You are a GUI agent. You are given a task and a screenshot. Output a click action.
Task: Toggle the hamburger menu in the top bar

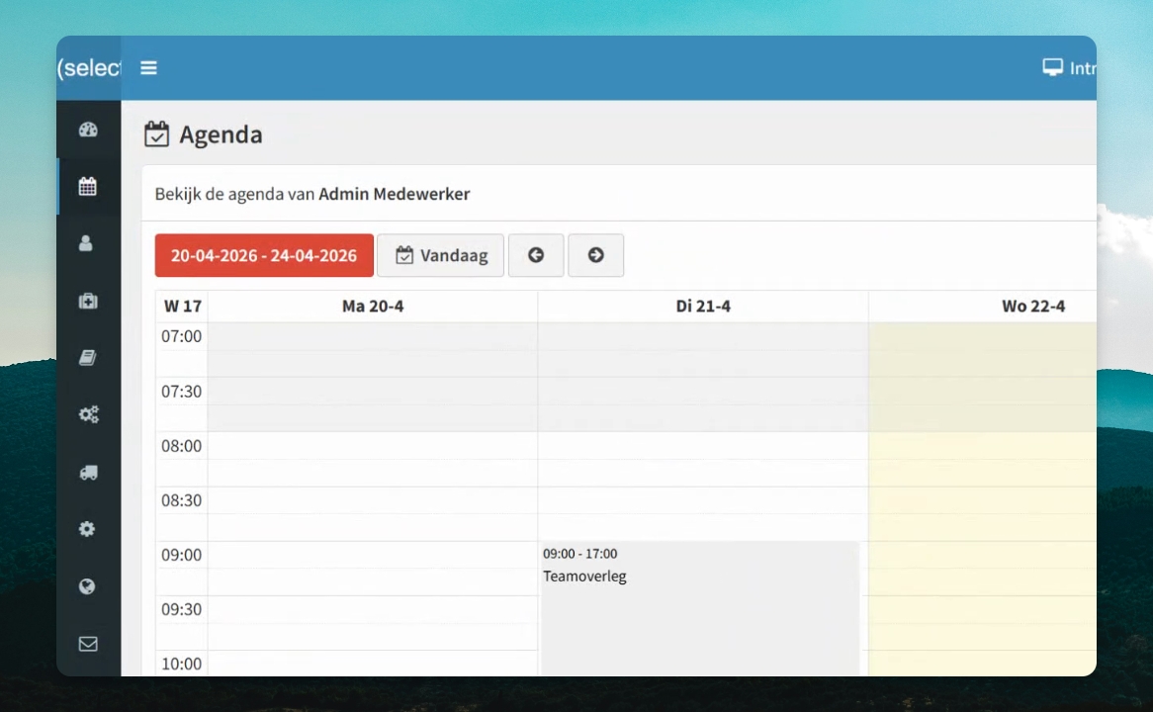(148, 67)
